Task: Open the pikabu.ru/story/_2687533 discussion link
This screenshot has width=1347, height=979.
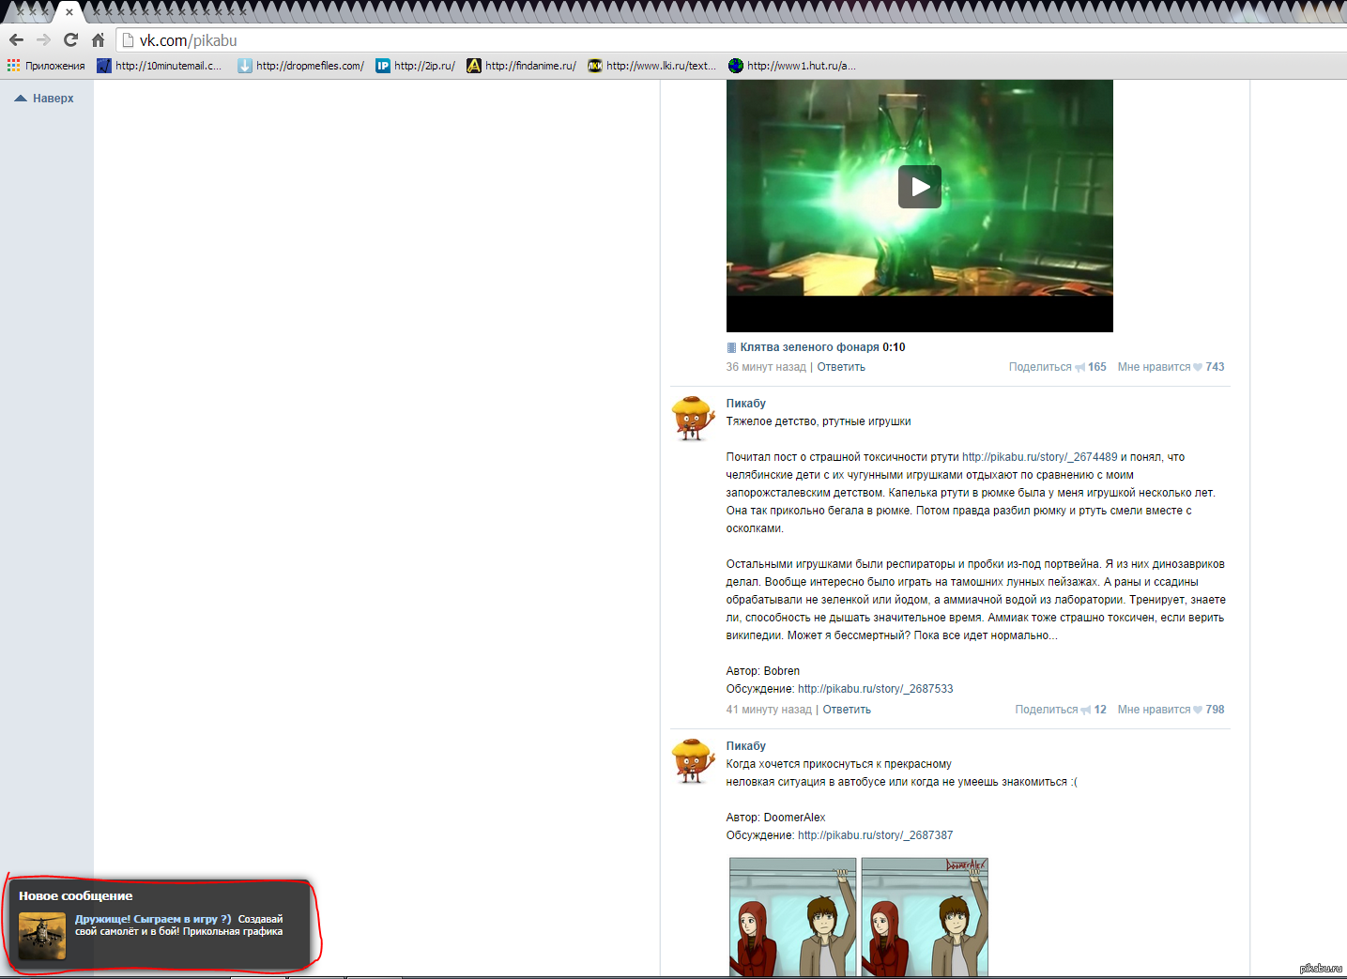Action: click(875, 689)
